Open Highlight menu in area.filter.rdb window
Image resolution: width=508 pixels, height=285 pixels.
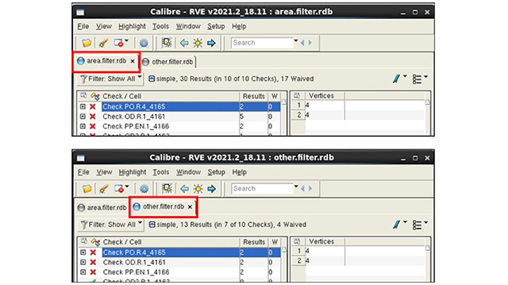pyautogui.click(x=132, y=26)
